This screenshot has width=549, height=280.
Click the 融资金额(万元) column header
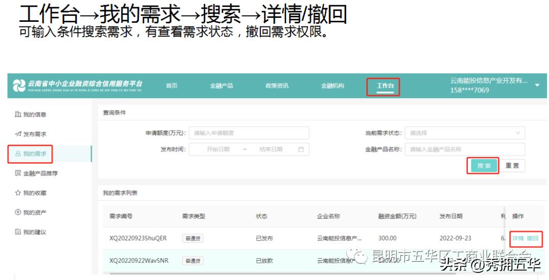coord(398,216)
